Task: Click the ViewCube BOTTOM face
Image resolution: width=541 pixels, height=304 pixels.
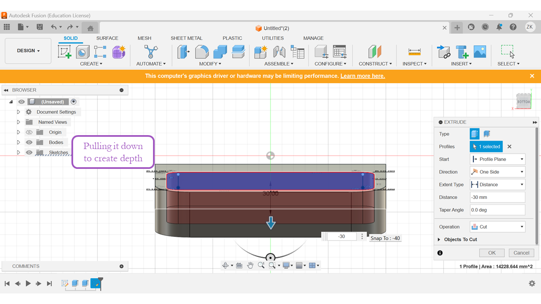Action: point(524,102)
